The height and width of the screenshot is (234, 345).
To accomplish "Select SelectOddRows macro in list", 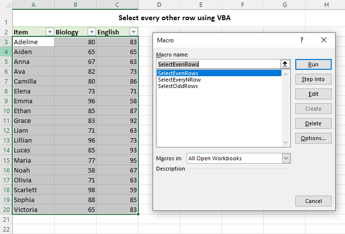I will pos(178,86).
